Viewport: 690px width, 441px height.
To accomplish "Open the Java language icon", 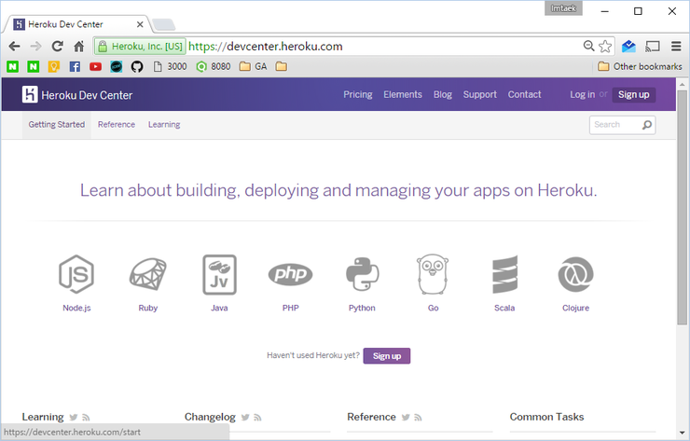I will [x=219, y=275].
